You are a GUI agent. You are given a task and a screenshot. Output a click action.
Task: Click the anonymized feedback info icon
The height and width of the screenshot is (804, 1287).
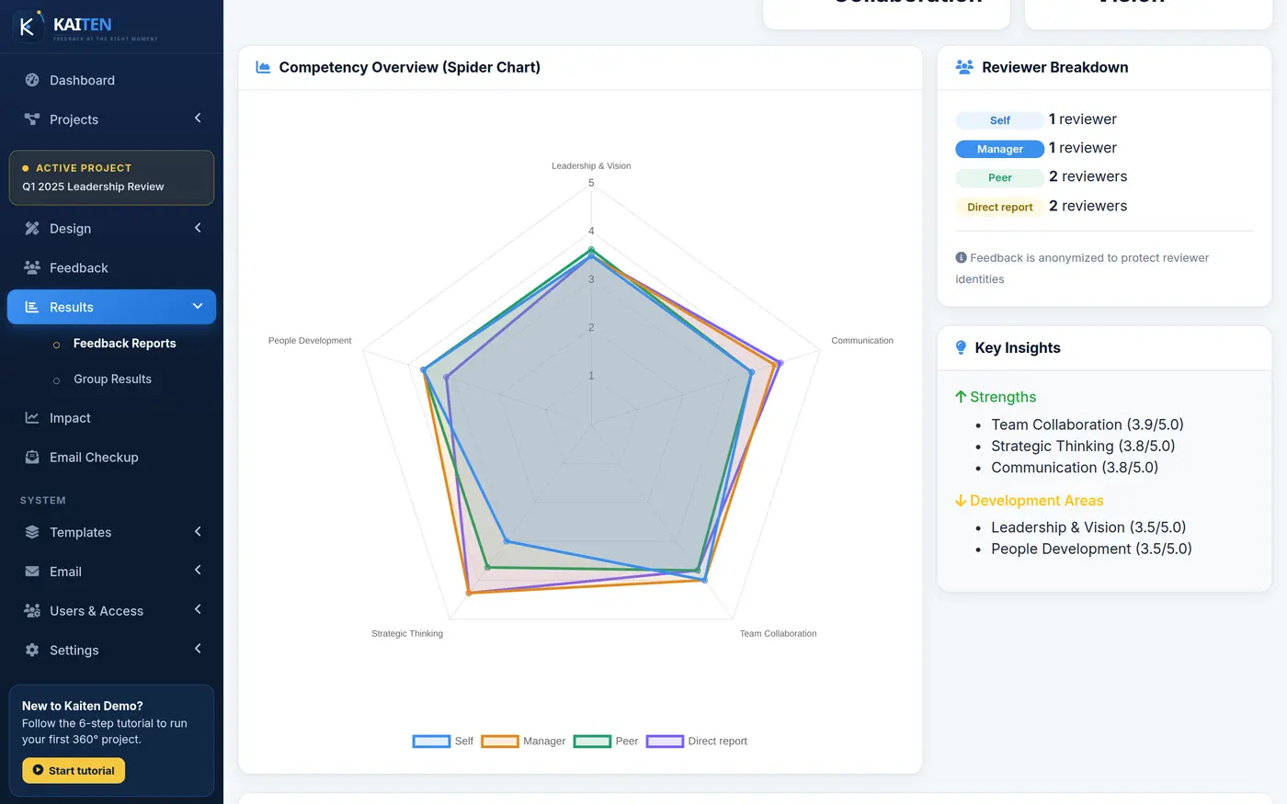click(x=961, y=257)
